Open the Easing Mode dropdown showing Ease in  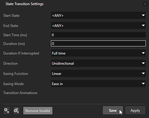98,84
